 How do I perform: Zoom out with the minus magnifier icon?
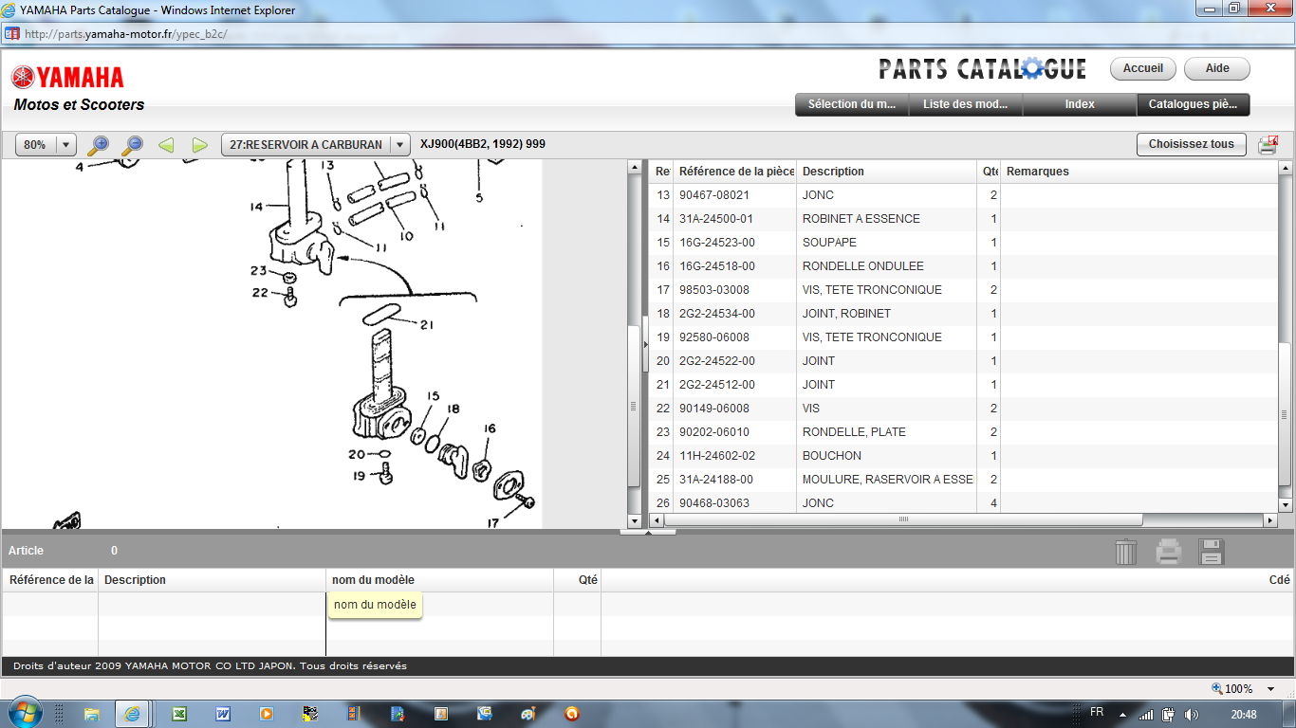click(x=132, y=145)
